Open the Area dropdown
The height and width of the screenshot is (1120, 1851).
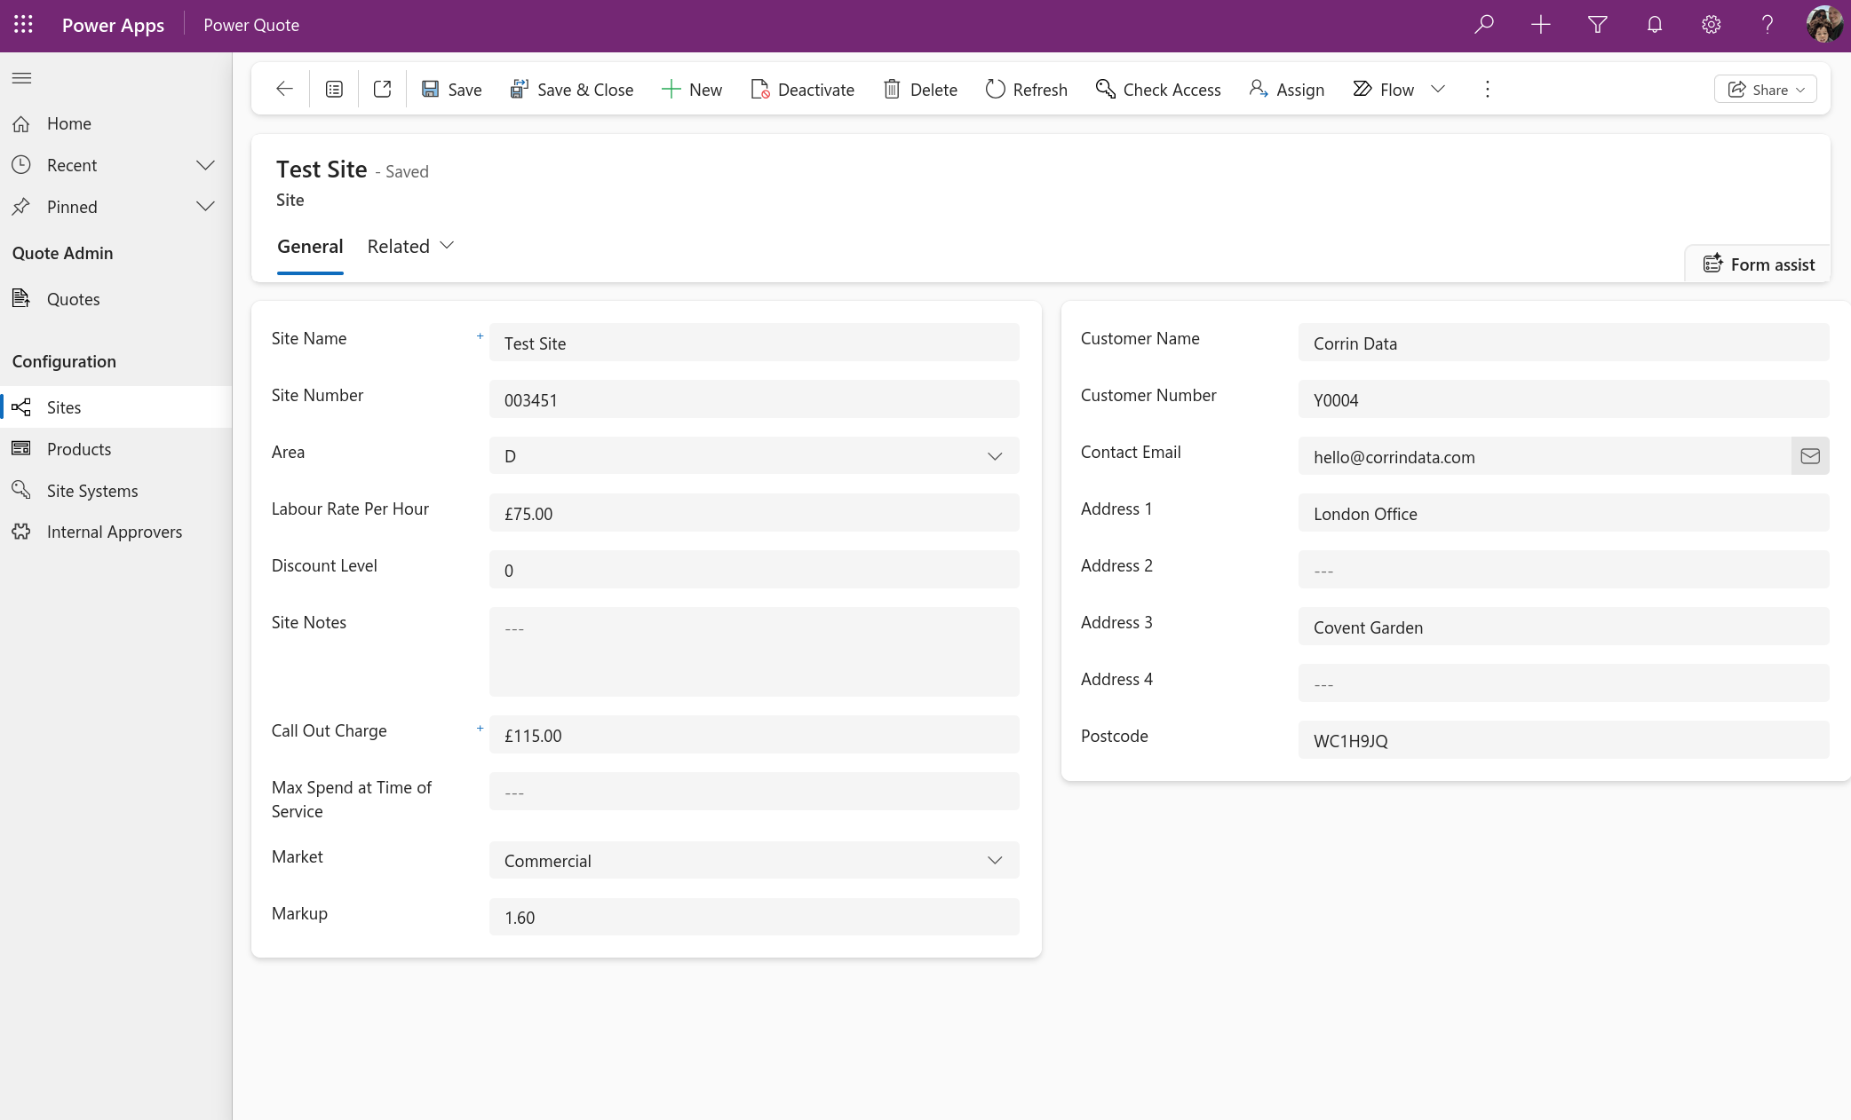[995, 456]
